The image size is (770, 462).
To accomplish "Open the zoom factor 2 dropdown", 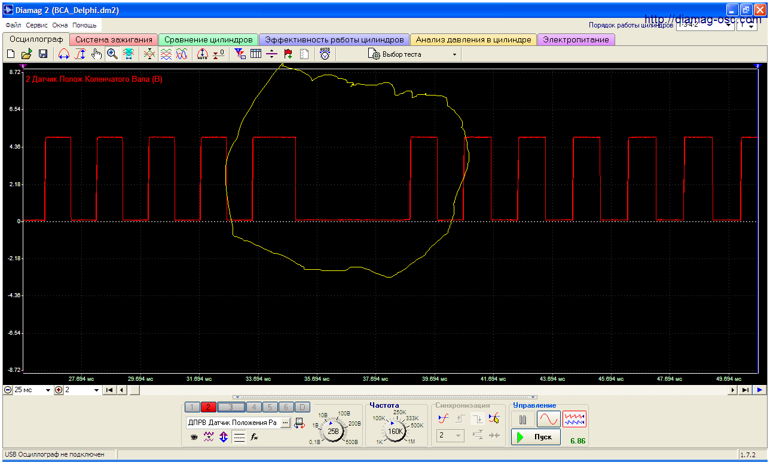I will point(82,390).
